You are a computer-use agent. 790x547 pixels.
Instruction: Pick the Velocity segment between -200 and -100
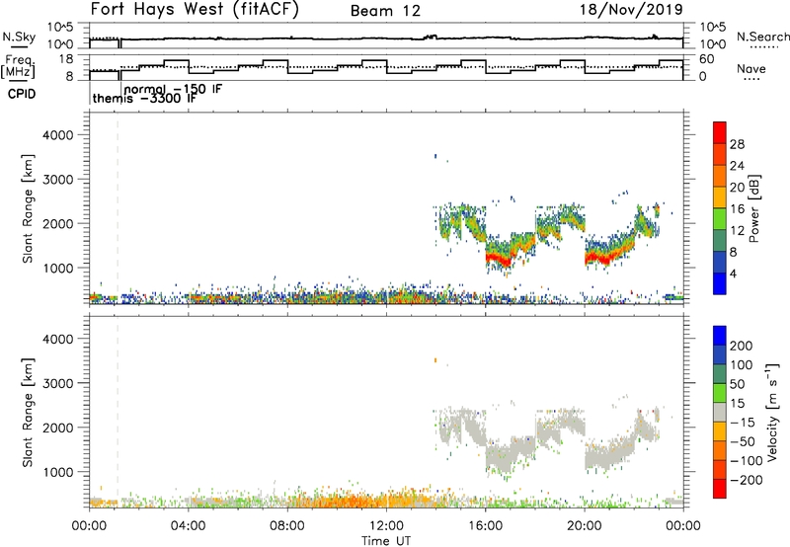(720, 469)
